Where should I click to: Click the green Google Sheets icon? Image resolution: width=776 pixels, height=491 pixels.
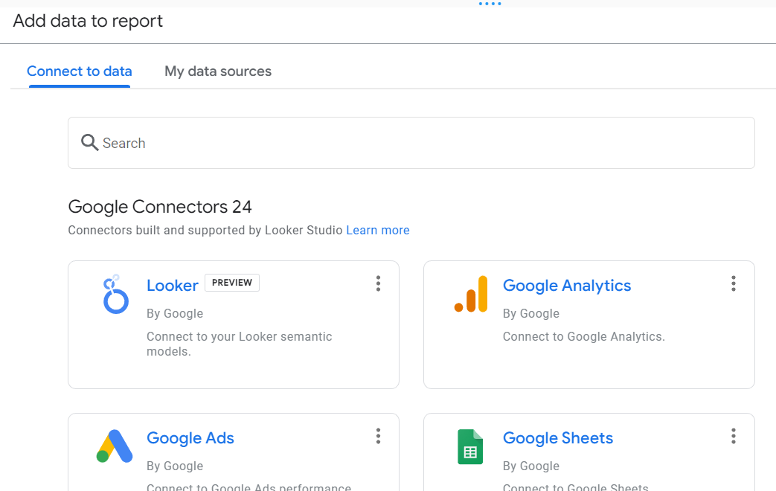pyautogui.click(x=470, y=446)
